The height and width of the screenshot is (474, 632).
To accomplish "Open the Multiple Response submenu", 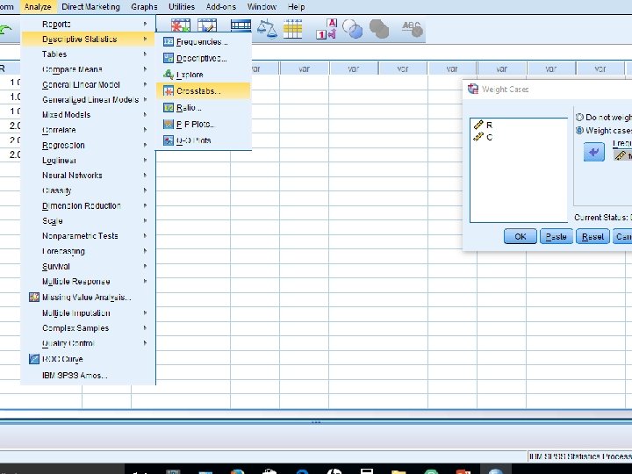I will [x=88, y=282].
